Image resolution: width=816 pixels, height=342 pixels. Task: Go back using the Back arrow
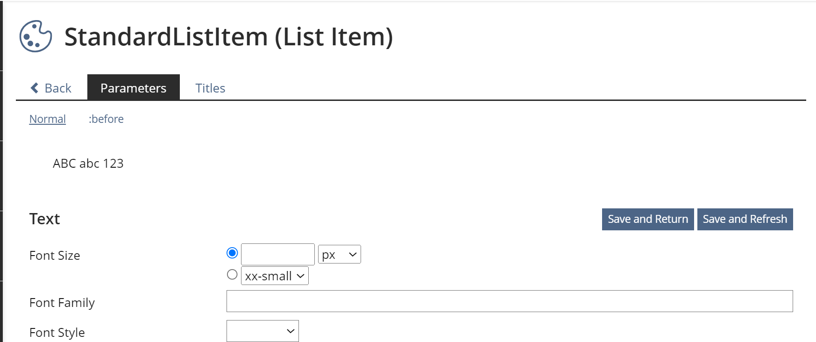tap(51, 88)
